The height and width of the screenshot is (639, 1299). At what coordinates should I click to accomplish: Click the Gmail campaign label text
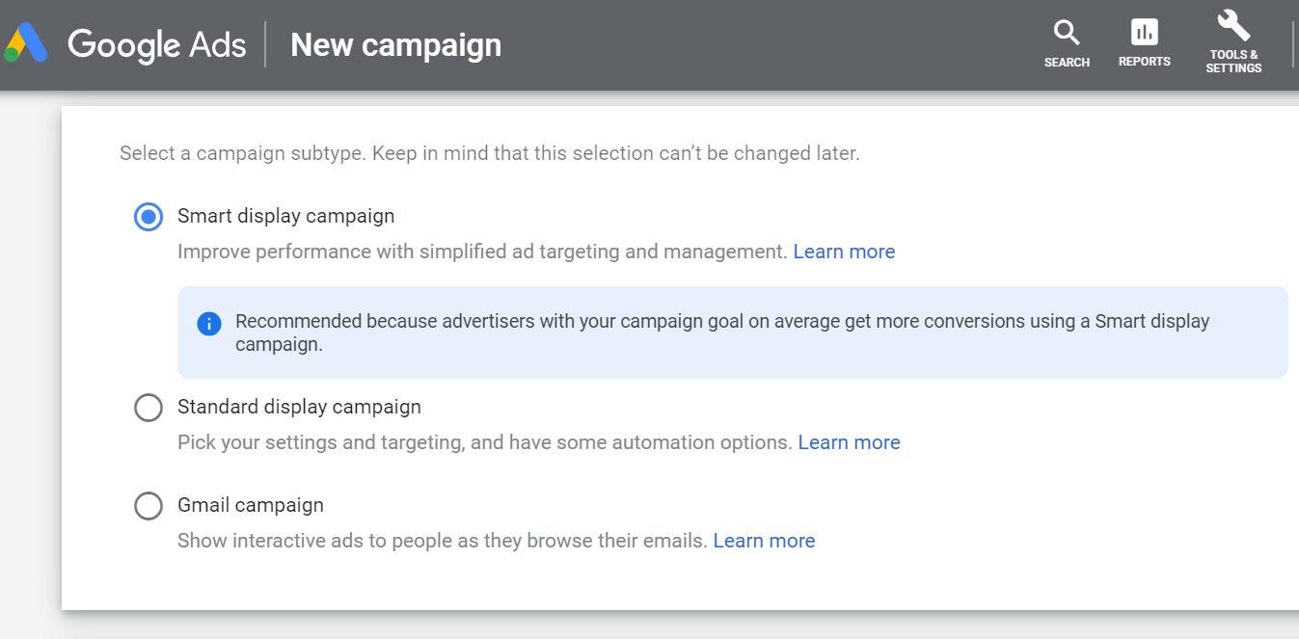(x=251, y=505)
